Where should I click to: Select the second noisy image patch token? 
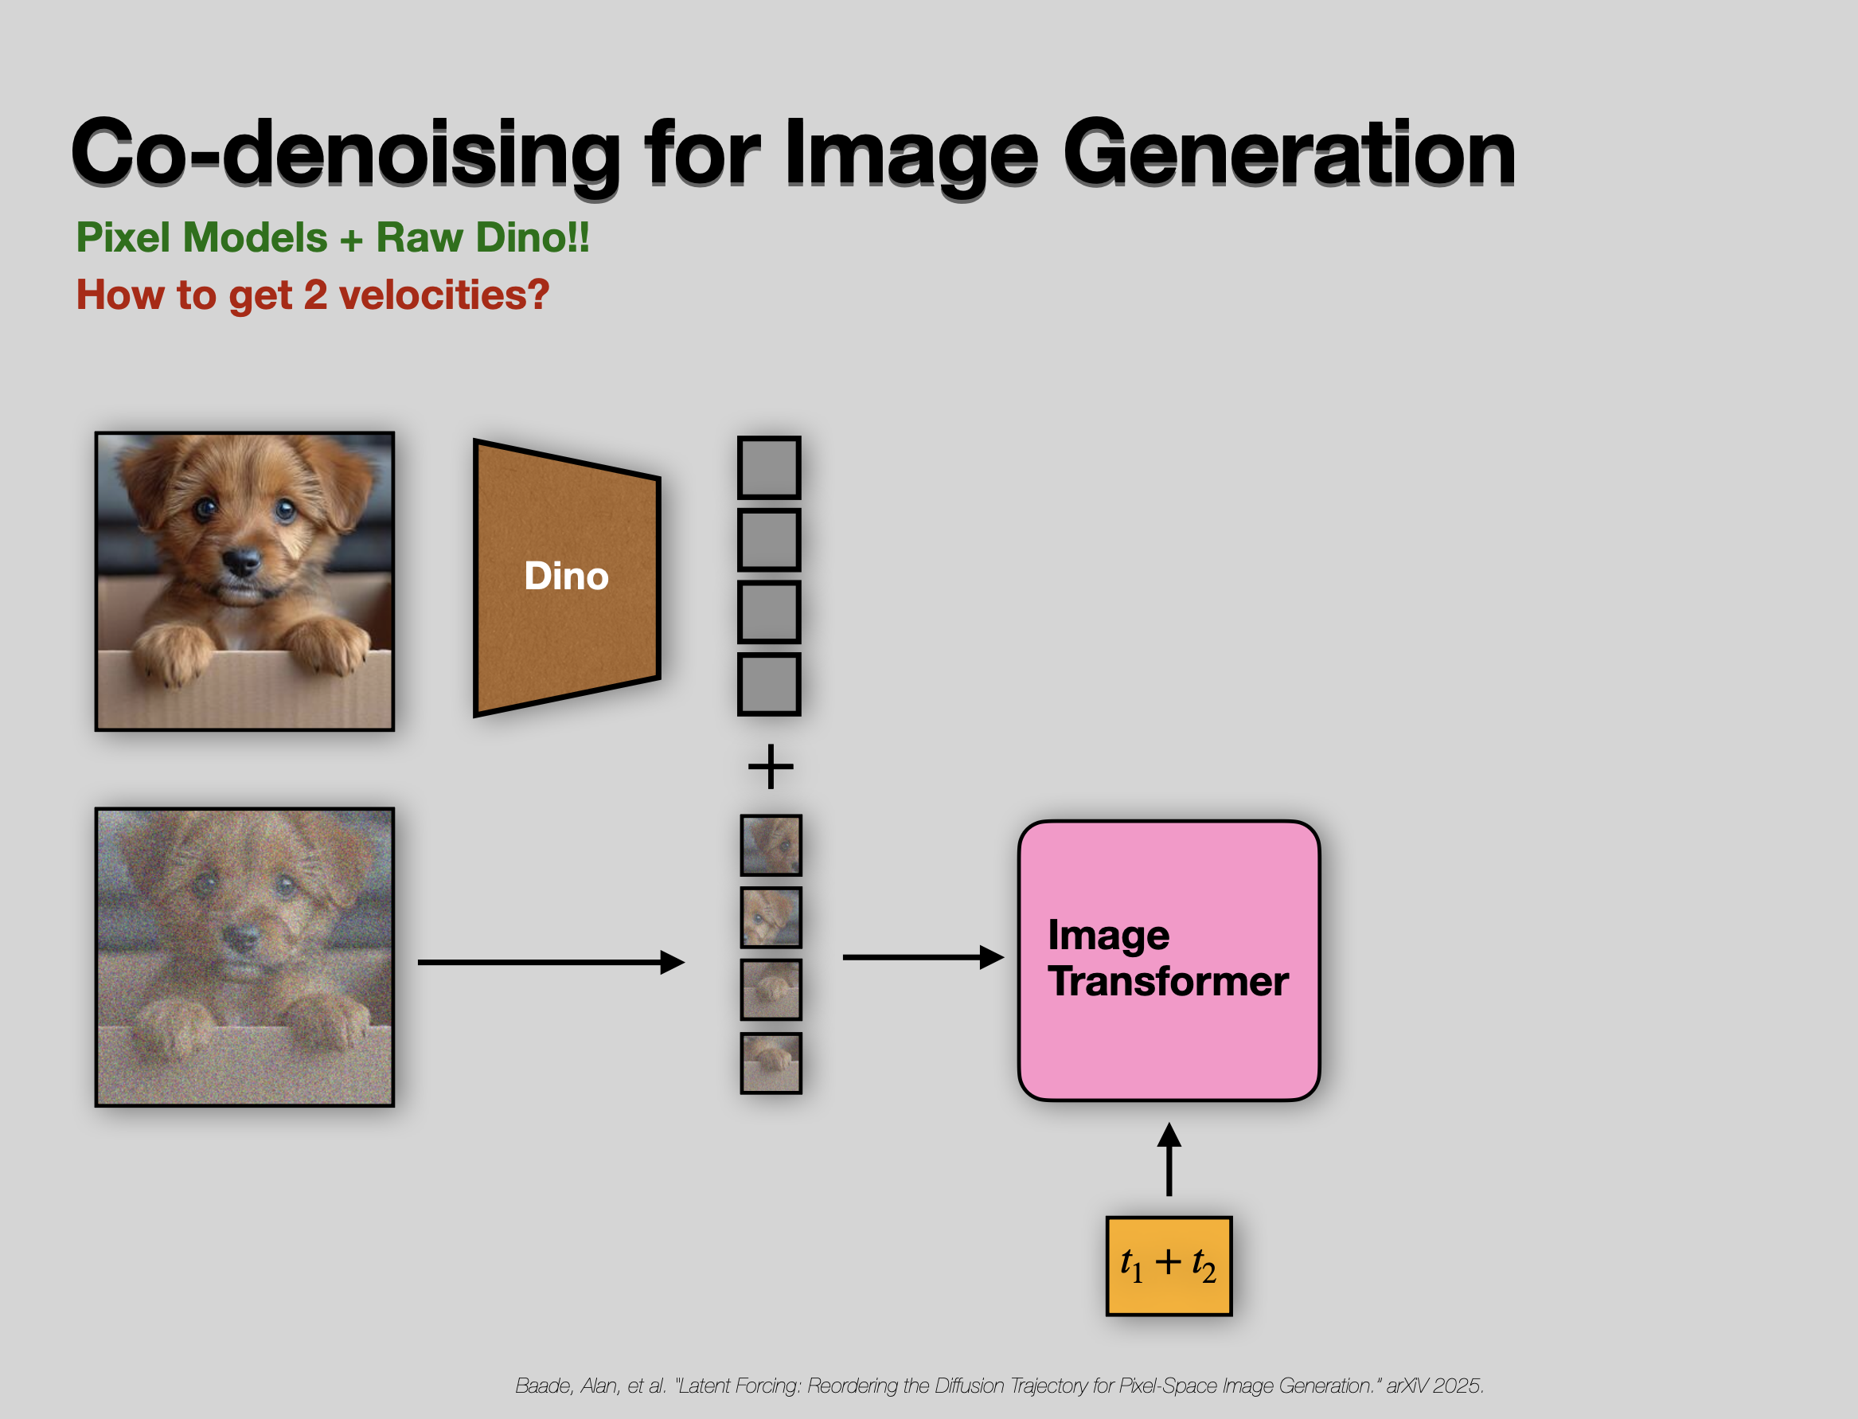coord(771,917)
